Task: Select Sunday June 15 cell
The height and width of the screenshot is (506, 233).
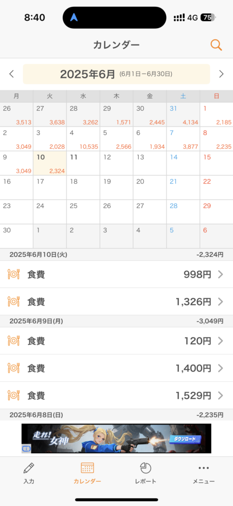Action: pos(217,163)
